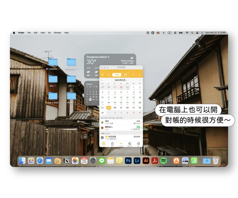Open Finder from the Dock
Viewport: 238px width, 198px height.
coord(22,161)
